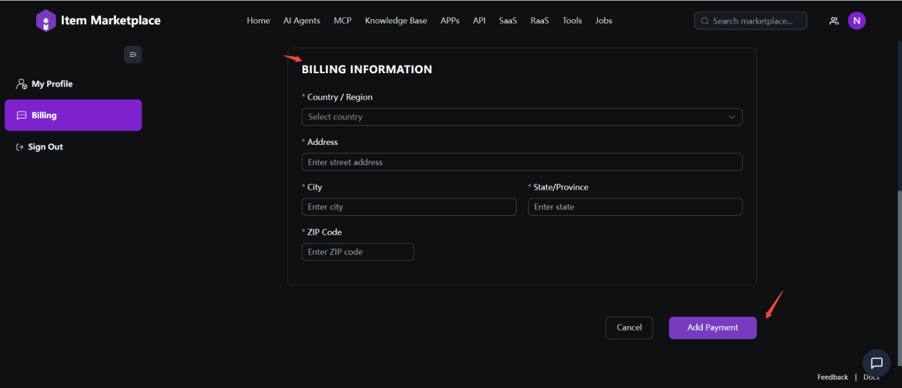The height and width of the screenshot is (388, 902).
Task: Click into the ZIP code field
Action: [357, 252]
